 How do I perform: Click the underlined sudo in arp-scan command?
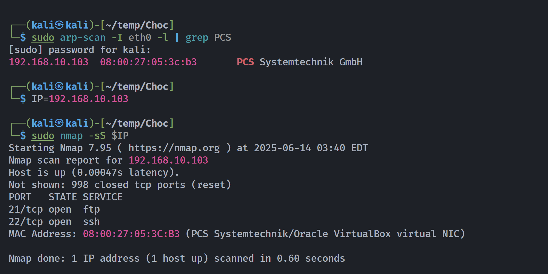[x=43, y=38]
